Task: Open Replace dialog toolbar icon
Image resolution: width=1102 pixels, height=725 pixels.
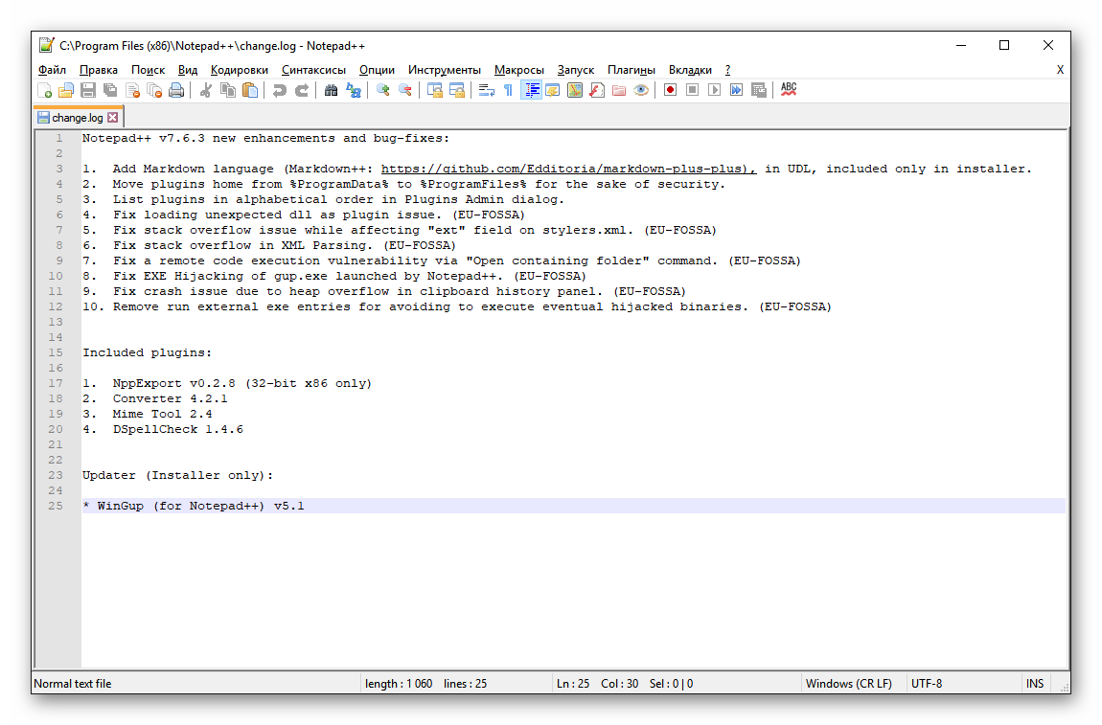Action: (353, 90)
